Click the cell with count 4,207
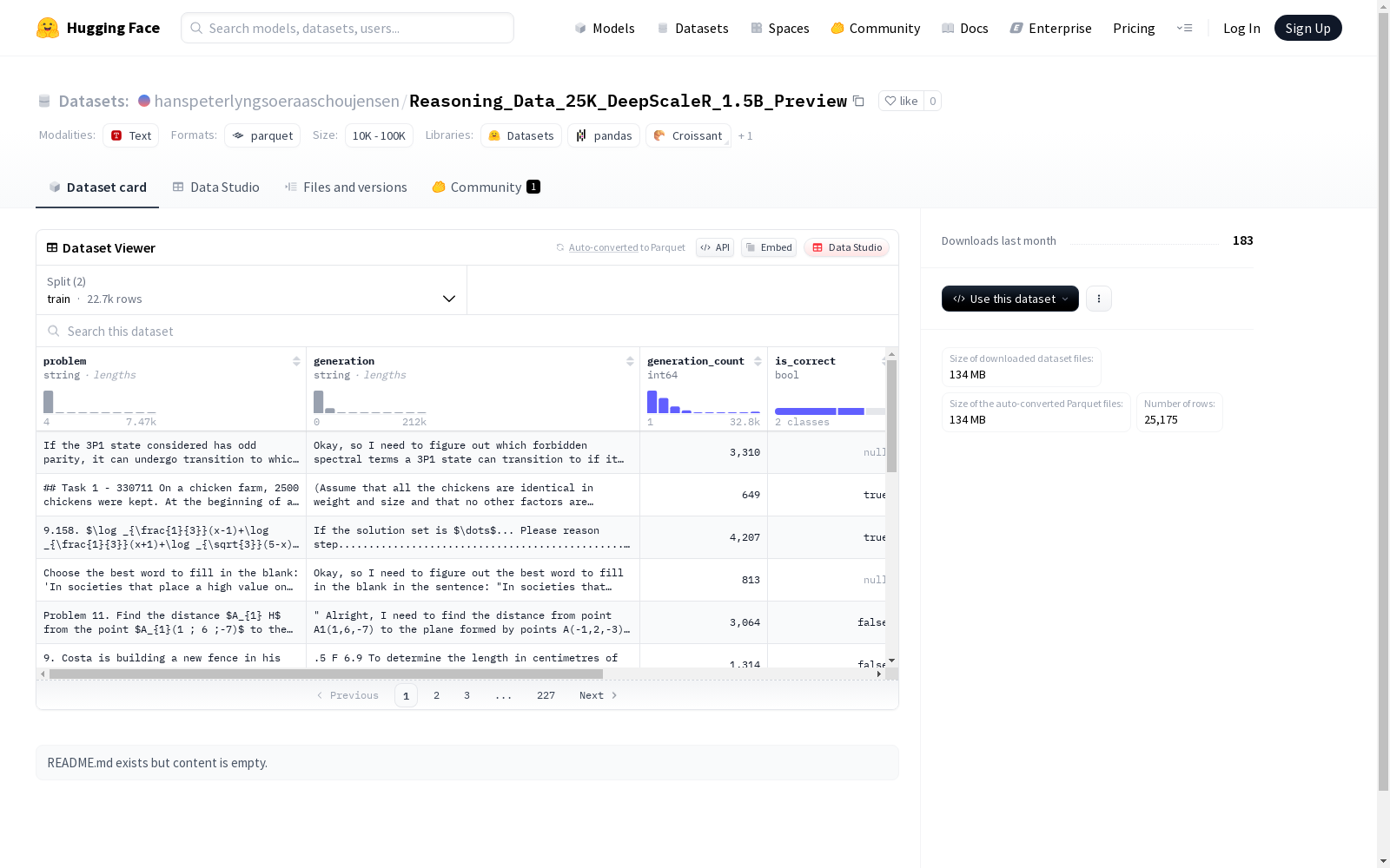1390x868 pixels. 704,537
